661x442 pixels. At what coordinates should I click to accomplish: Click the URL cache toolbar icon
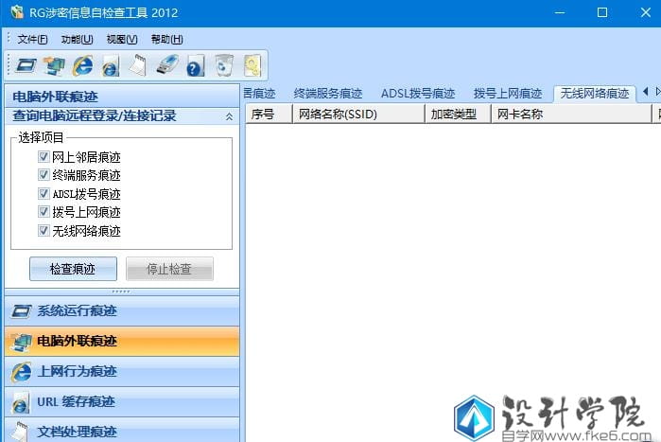tap(111, 66)
